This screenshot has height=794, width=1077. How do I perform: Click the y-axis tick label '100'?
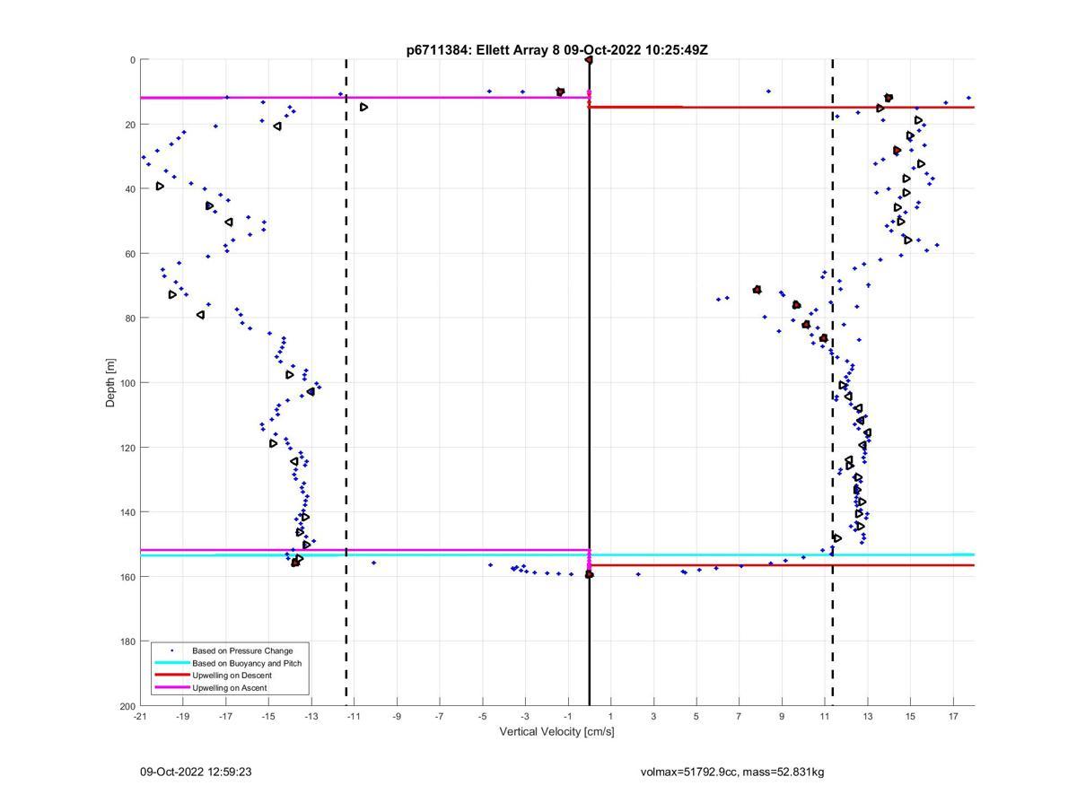[x=127, y=383]
